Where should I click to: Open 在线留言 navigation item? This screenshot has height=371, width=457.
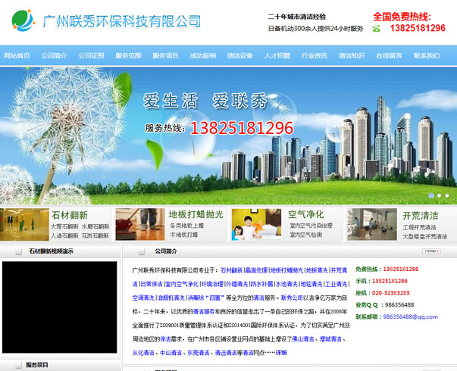point(389,56)
